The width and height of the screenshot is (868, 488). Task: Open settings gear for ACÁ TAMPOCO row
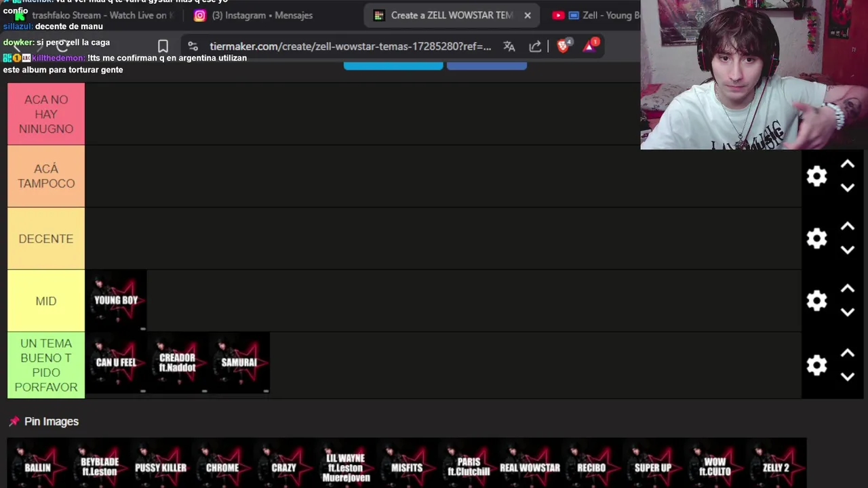click(816, 176)
